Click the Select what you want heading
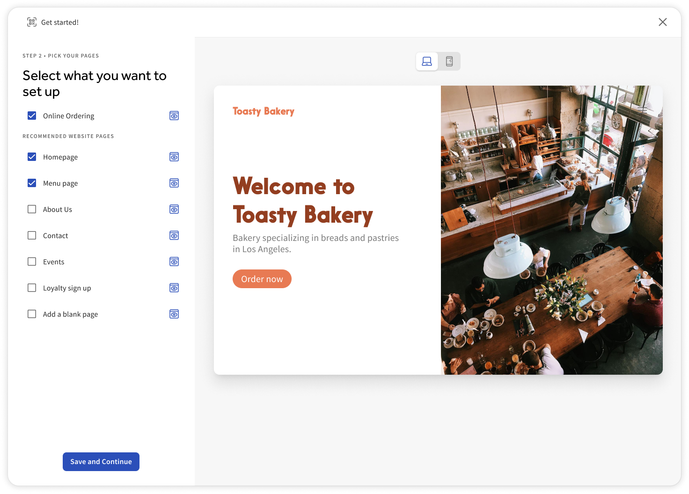 [95, 83]
